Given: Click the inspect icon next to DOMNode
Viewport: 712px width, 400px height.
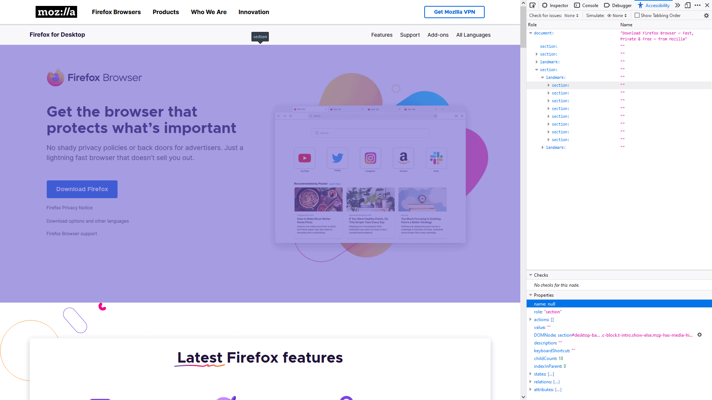Looking at the screenshot, I should point(700,335).
